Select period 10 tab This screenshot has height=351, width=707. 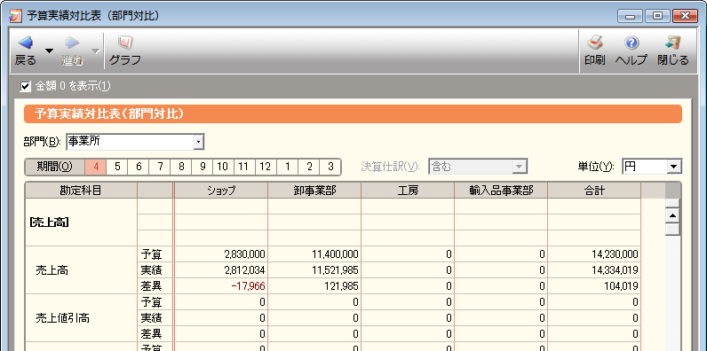point(222,167)
